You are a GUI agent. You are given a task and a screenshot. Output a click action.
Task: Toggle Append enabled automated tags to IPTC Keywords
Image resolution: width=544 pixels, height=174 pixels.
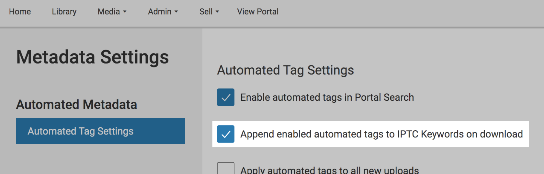coord(226,134)
